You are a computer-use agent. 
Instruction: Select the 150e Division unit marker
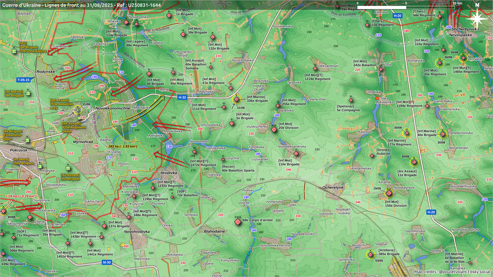point(389,193)
